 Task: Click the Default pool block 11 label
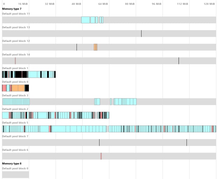tap(16, 14)
